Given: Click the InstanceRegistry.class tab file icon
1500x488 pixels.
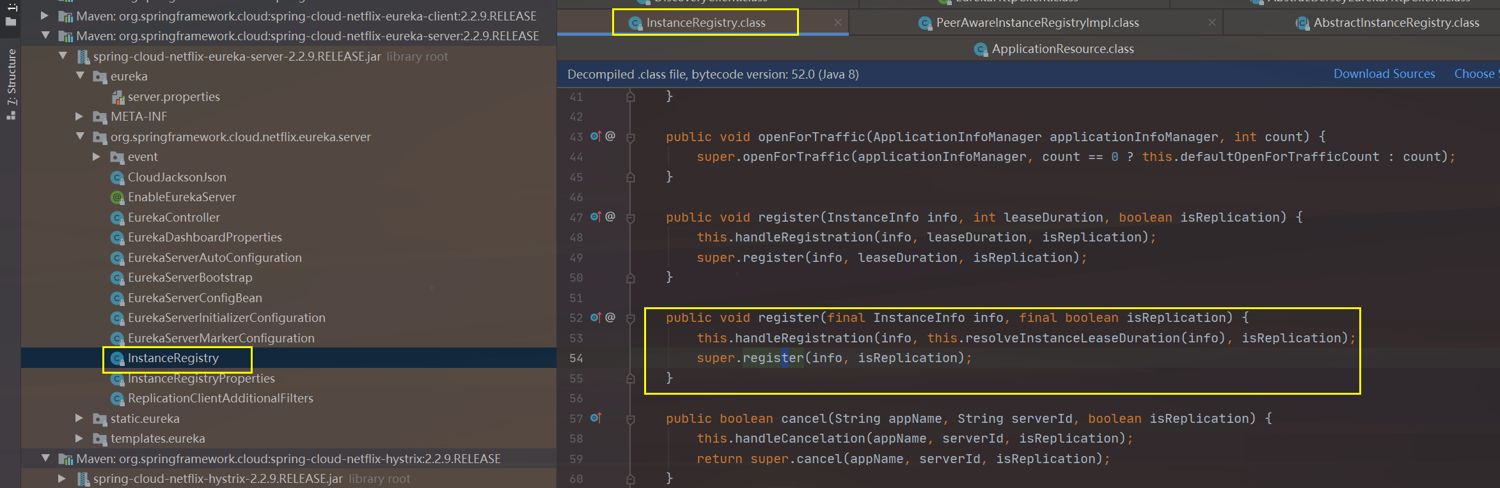Looking at the screenshot, I should [x=635, y=24].
